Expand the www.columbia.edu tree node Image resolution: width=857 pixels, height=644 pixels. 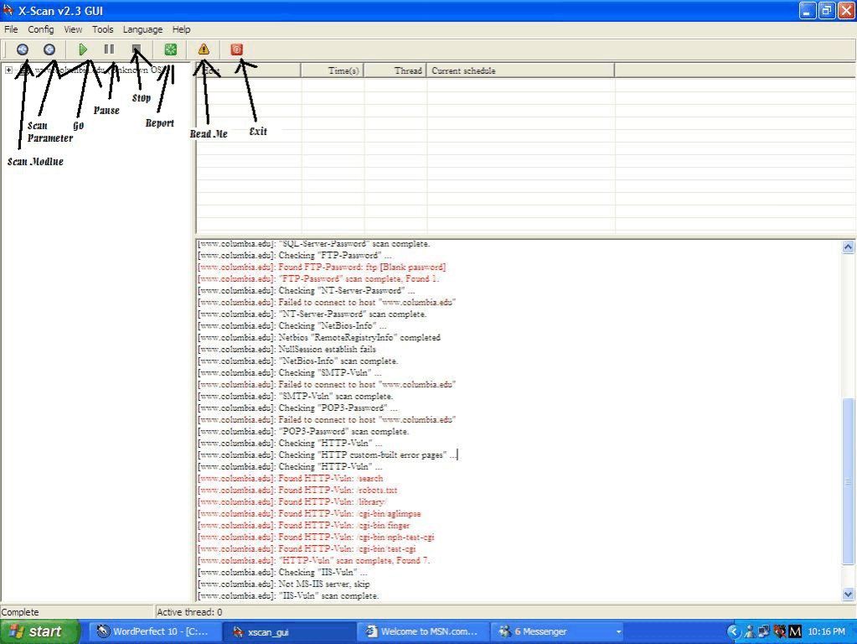[x=8, y=70]
